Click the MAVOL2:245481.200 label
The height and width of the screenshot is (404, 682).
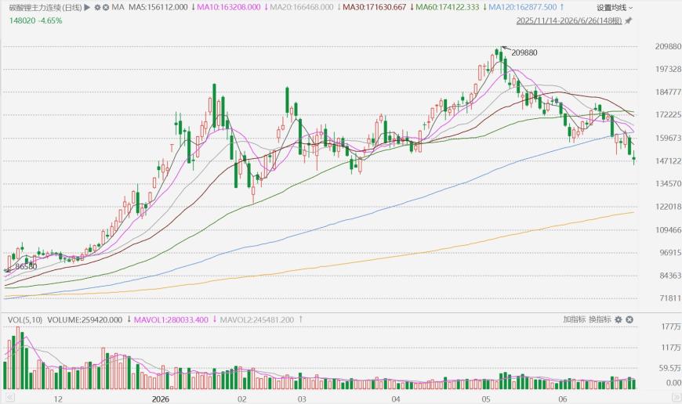tap(257, 319)
